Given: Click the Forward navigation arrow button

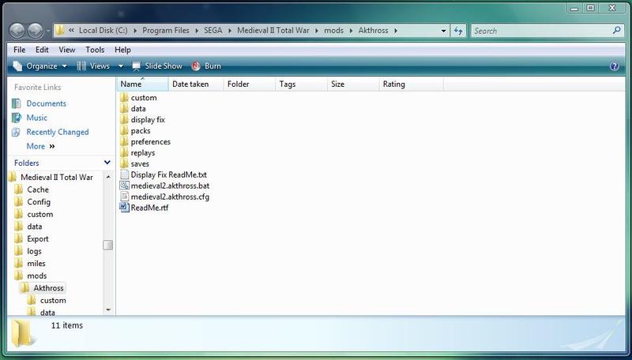Looking at the screenshot, I should tap(36, 31).
